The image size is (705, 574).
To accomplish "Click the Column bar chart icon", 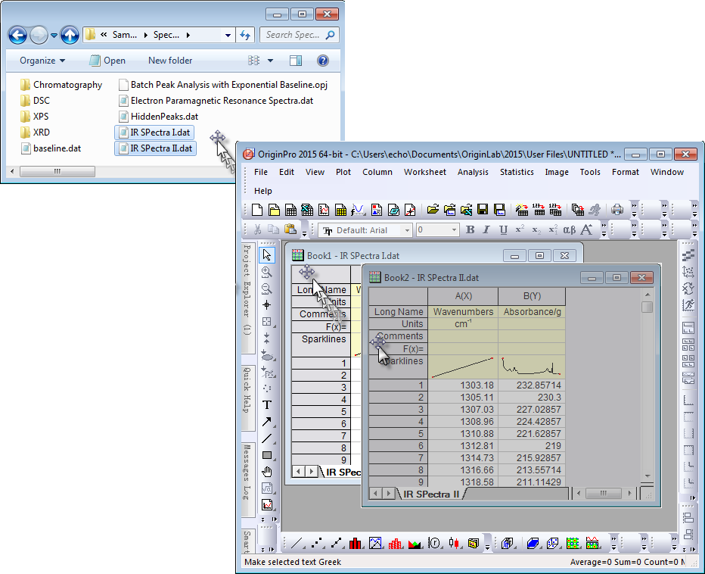I will tap(356, 544).
